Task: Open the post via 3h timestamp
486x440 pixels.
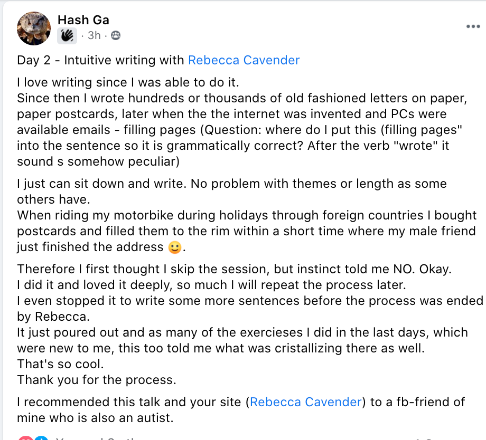Action: click(x=94, y=35)
